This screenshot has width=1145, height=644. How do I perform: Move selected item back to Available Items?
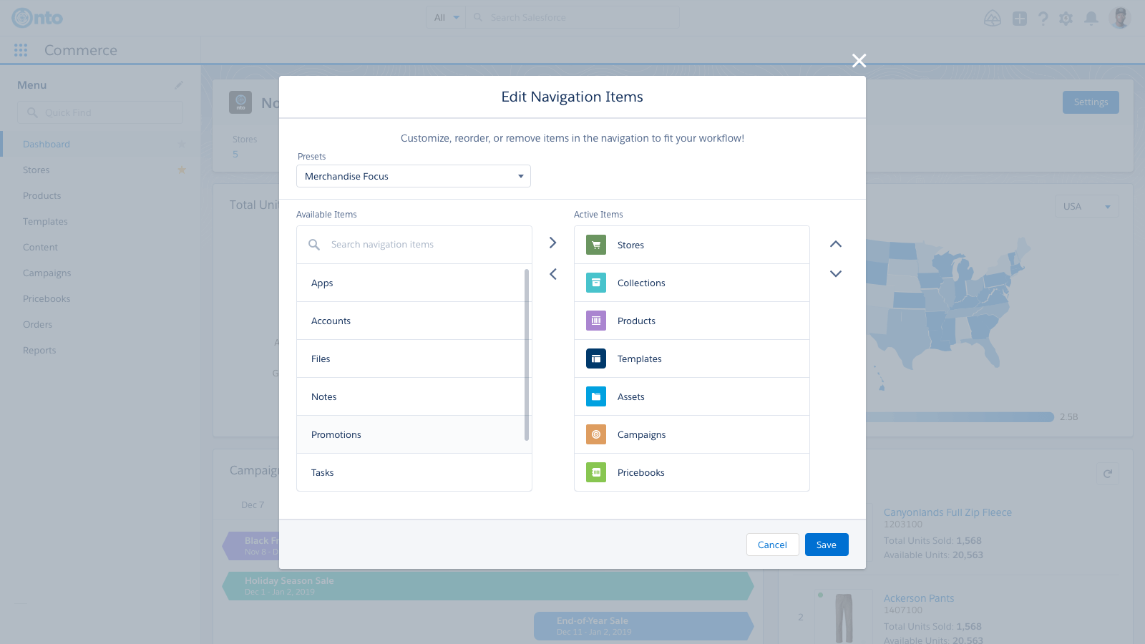[x=552, y=274]
